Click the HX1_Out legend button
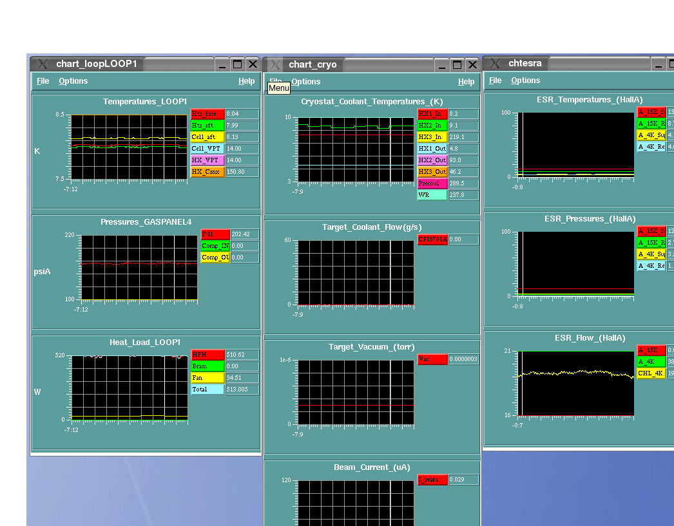The width and height of the screenshot is (674, 526). click(432, 149)
